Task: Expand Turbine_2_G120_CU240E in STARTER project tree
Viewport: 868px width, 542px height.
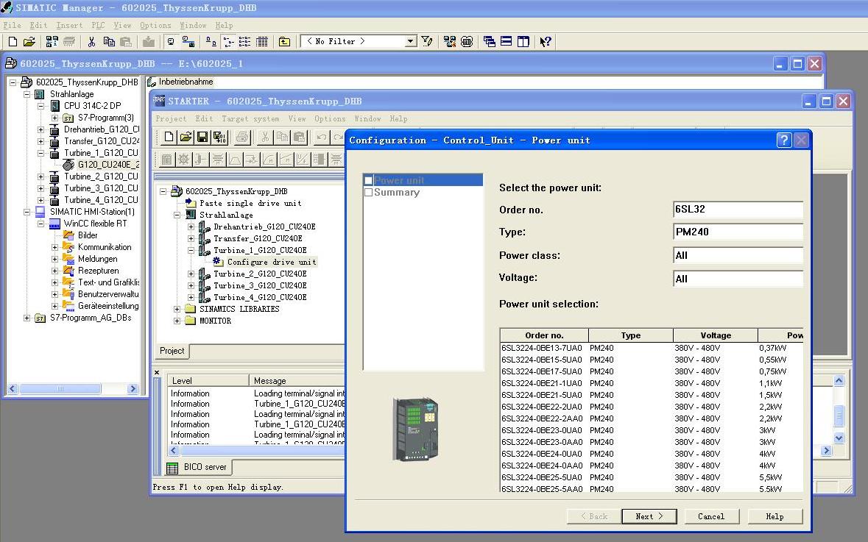Action: click(191, 274)
